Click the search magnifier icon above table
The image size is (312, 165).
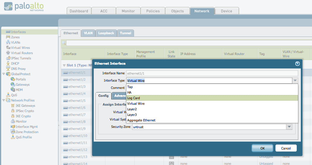(x=64, y=43)
